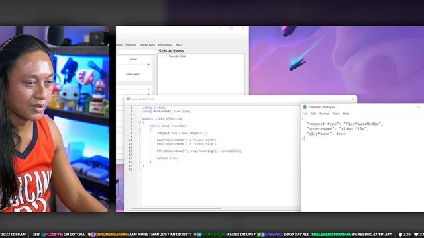The height and width of the screenshot is (238, 424).
Task: Open the Platforms menu in Streamer.bot
Action: (131, 45)
